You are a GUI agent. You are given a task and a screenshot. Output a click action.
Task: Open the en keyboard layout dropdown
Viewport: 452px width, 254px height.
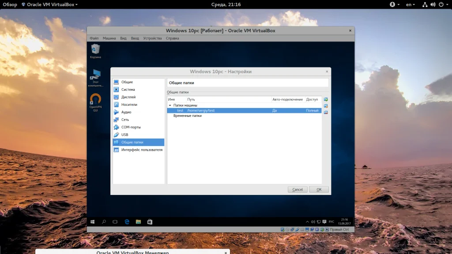pyautogui.click(x=410, y=4)
